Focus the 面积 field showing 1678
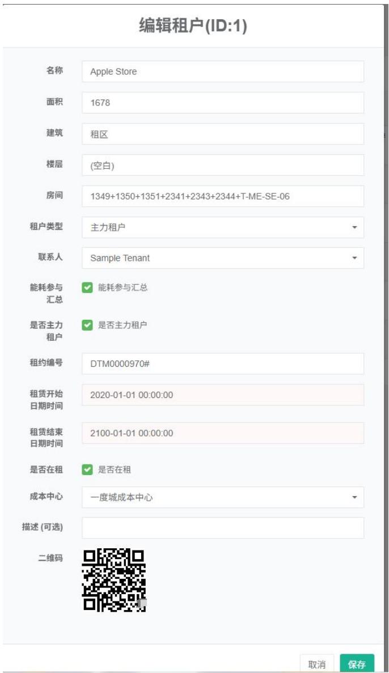 pyautogui.click(x=222, y=103)
